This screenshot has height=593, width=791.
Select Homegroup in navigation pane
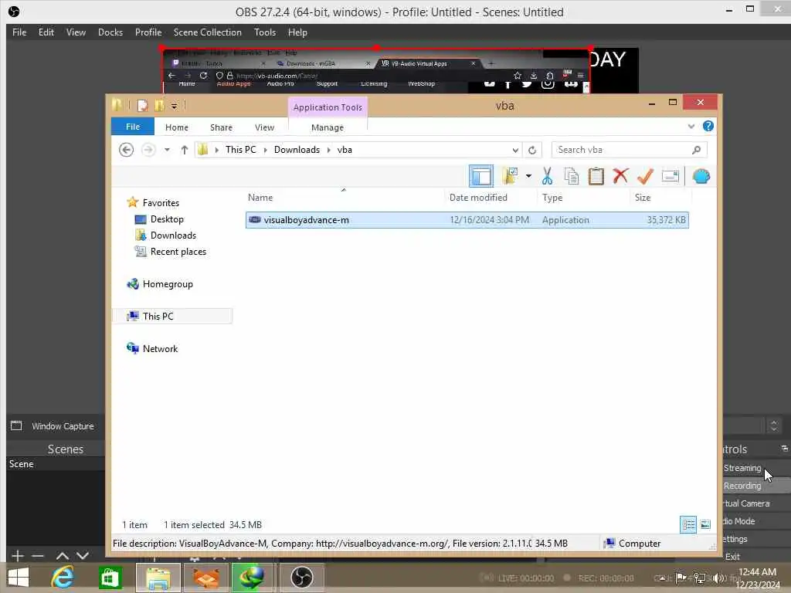168,284
